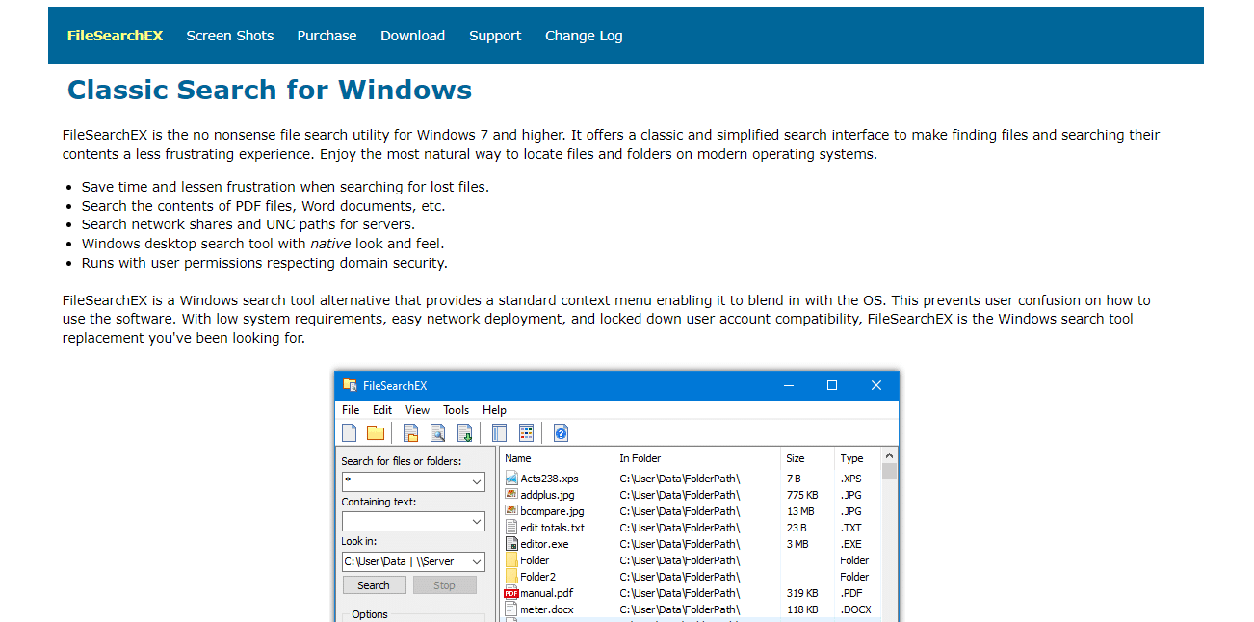
Task: Minimize the FileSearchEX app window
Action: [788, 385]
